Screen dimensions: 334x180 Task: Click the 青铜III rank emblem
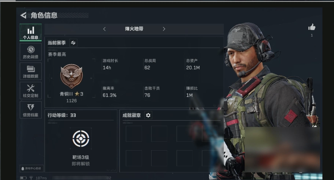click(71, 76)
